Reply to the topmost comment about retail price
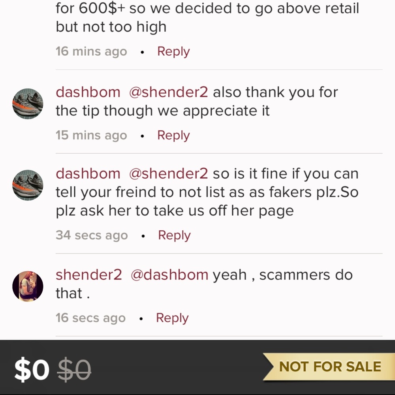This screenshot has height=395, width=395. 173,51
